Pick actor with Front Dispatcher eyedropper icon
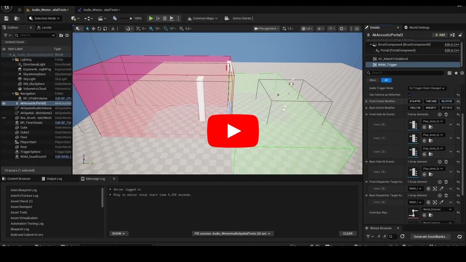 pos(442,188)
